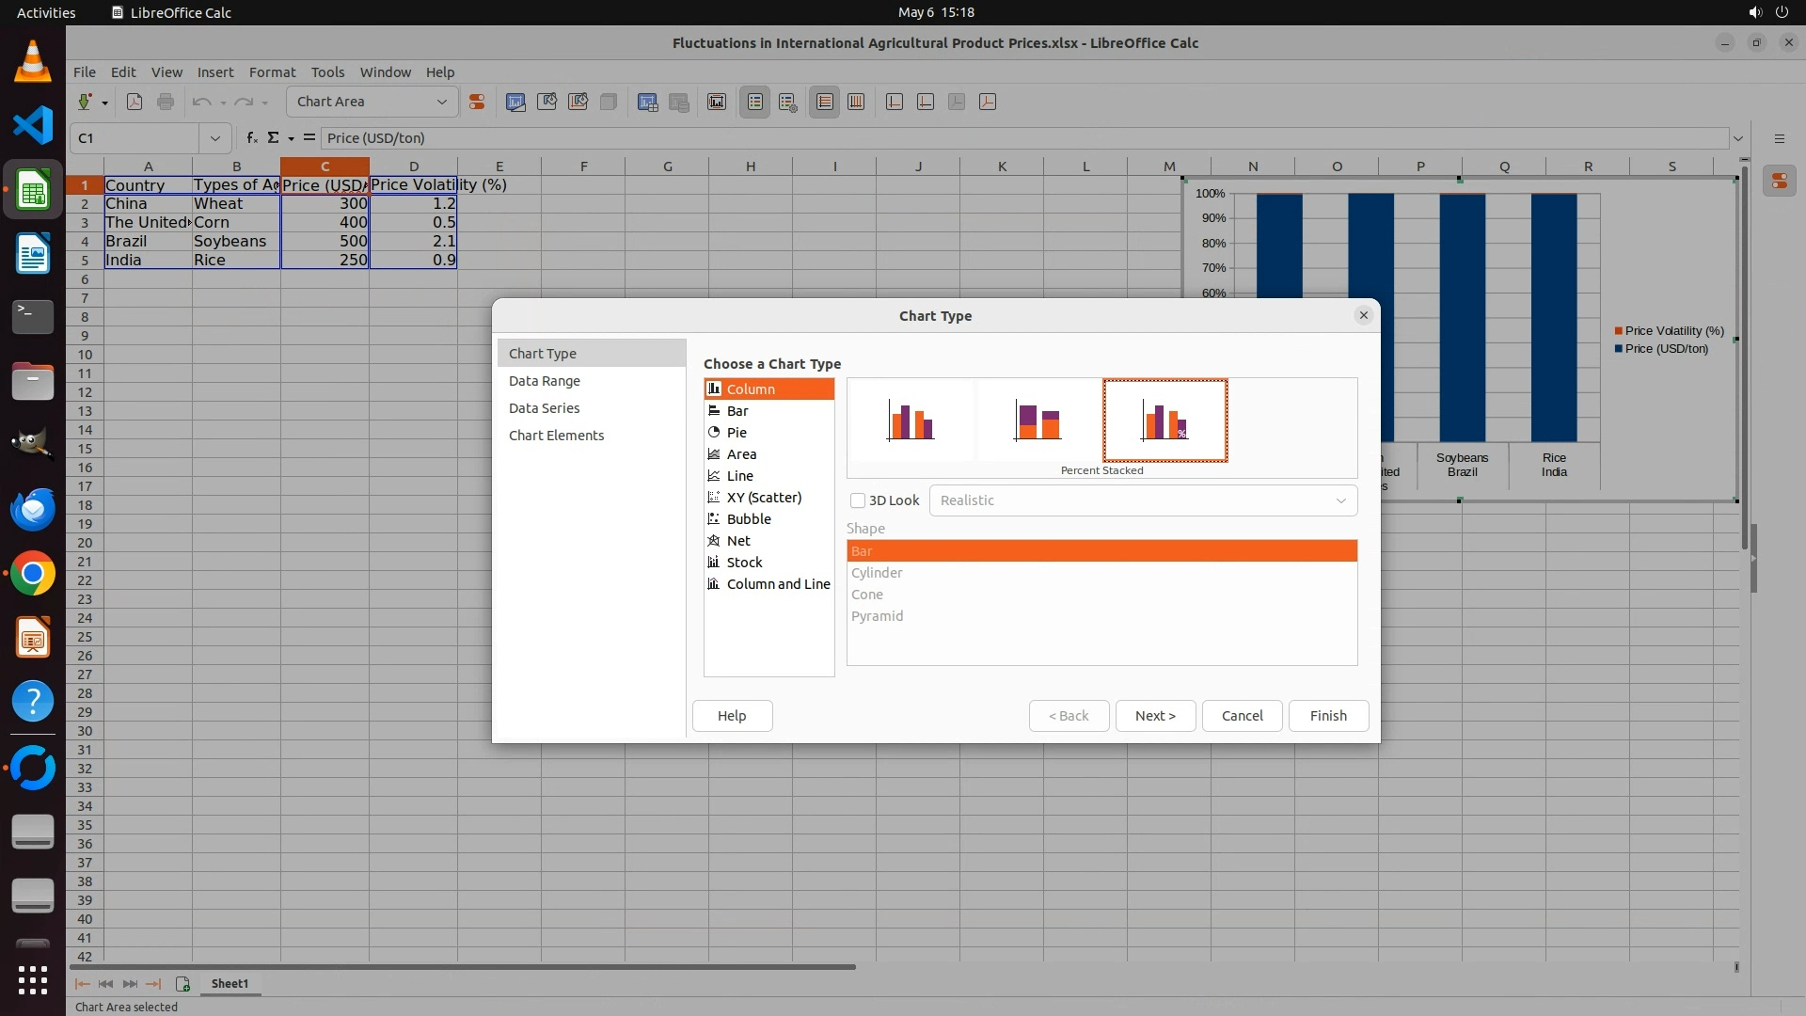Select the Bubble chart type

coord(749,519)
